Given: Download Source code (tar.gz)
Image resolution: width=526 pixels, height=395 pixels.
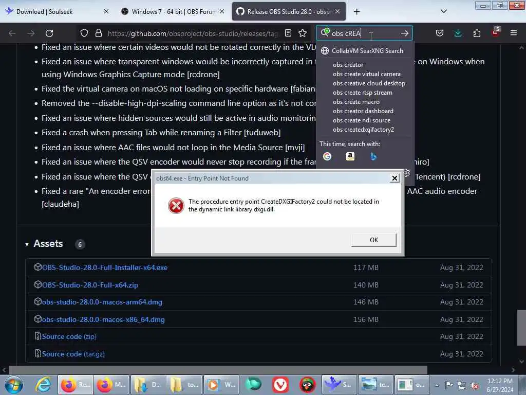Looking at the screenshot, I should pos(73,354).
